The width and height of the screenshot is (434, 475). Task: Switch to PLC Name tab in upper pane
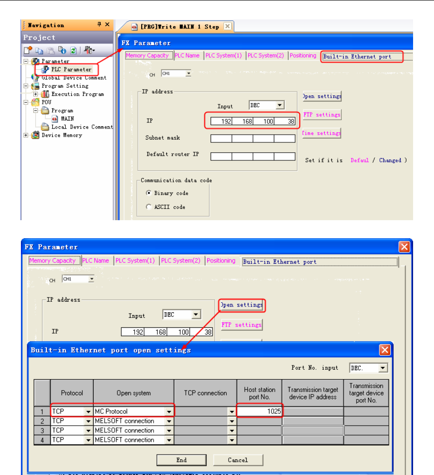187,56
